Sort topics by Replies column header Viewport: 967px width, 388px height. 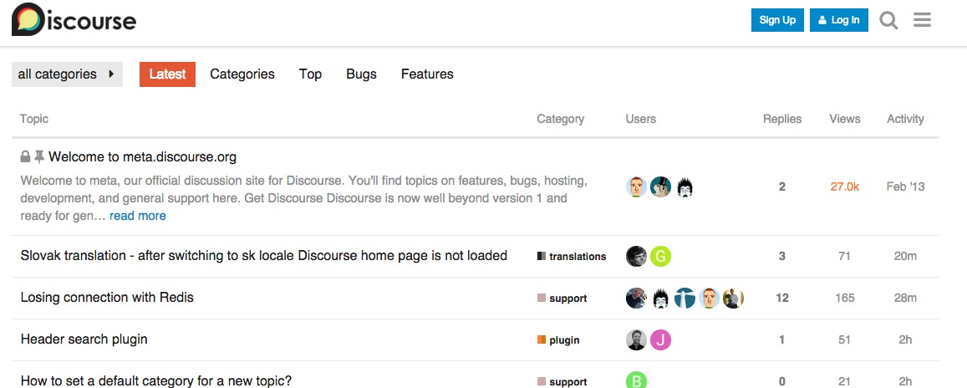[782, 119]
